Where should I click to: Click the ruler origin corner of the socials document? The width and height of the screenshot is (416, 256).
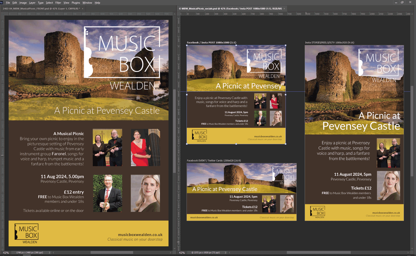[178, 14]
